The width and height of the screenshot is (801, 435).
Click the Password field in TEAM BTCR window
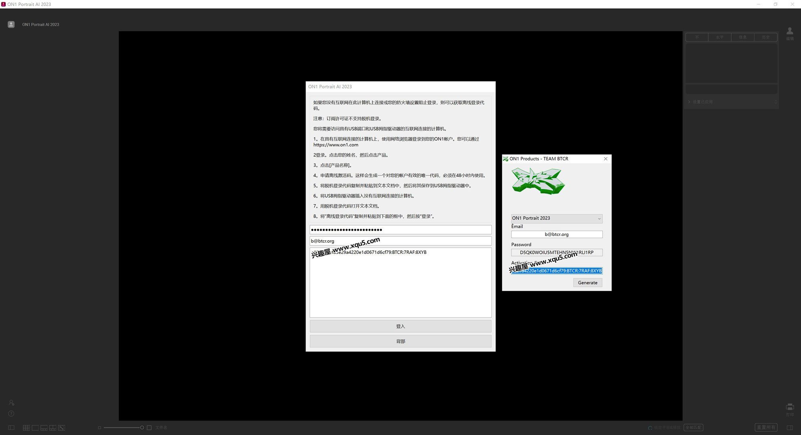tap(557, 253)
